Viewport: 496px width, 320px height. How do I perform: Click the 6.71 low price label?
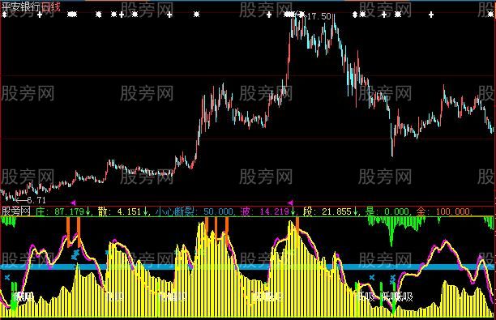click(36, 200)
